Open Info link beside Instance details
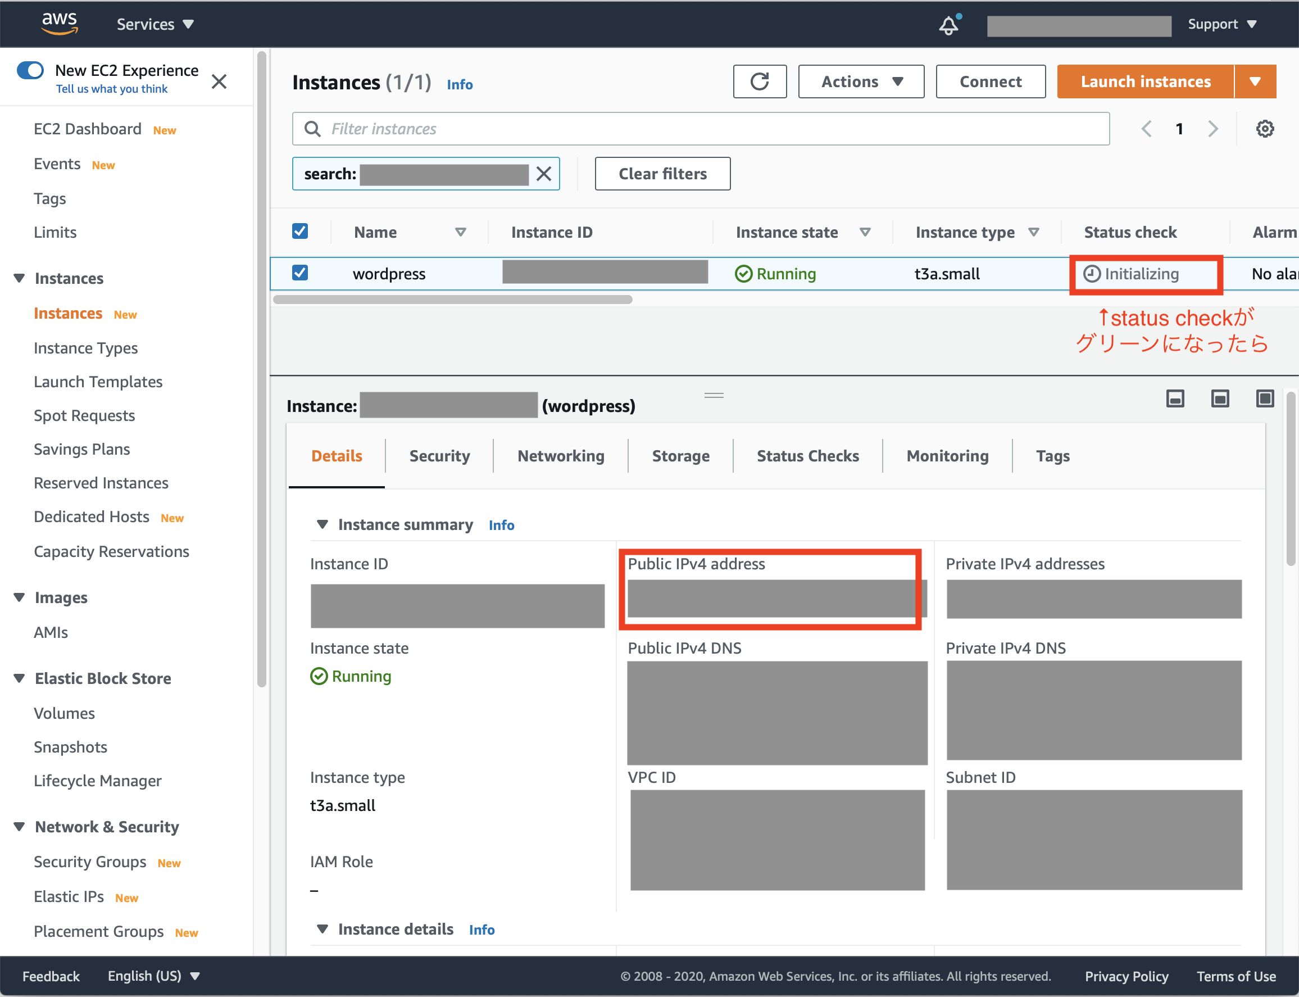 pyautogui.click(x=482, y=930)
